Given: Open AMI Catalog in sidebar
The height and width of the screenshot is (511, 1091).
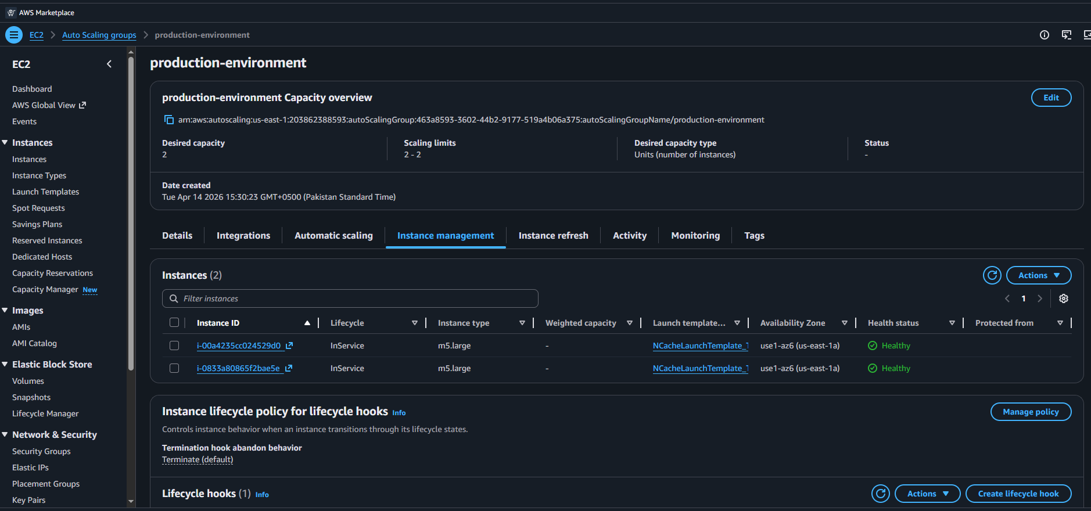Looking at the screenshot, I should tap(34, 343).
